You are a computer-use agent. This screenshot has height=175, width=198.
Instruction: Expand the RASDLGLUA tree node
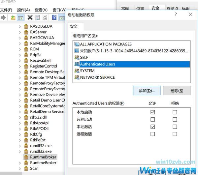coord(20,27)
